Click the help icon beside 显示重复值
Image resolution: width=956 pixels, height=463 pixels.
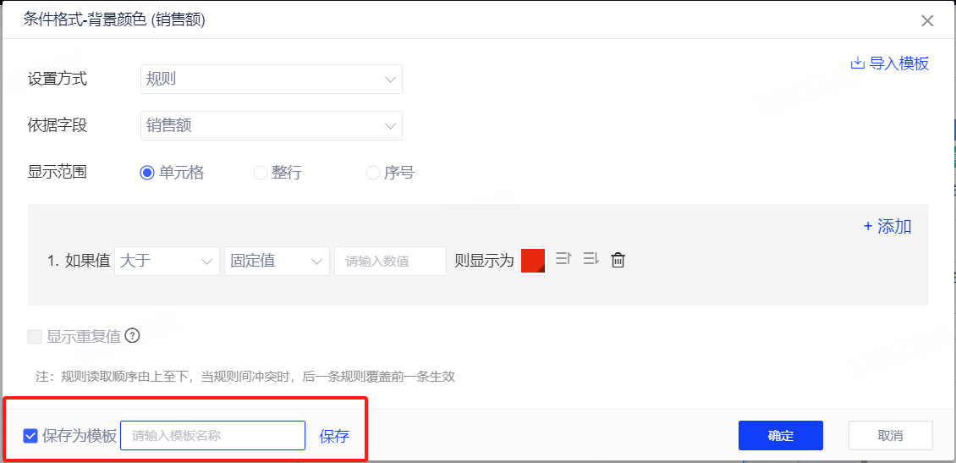point(132,336)
